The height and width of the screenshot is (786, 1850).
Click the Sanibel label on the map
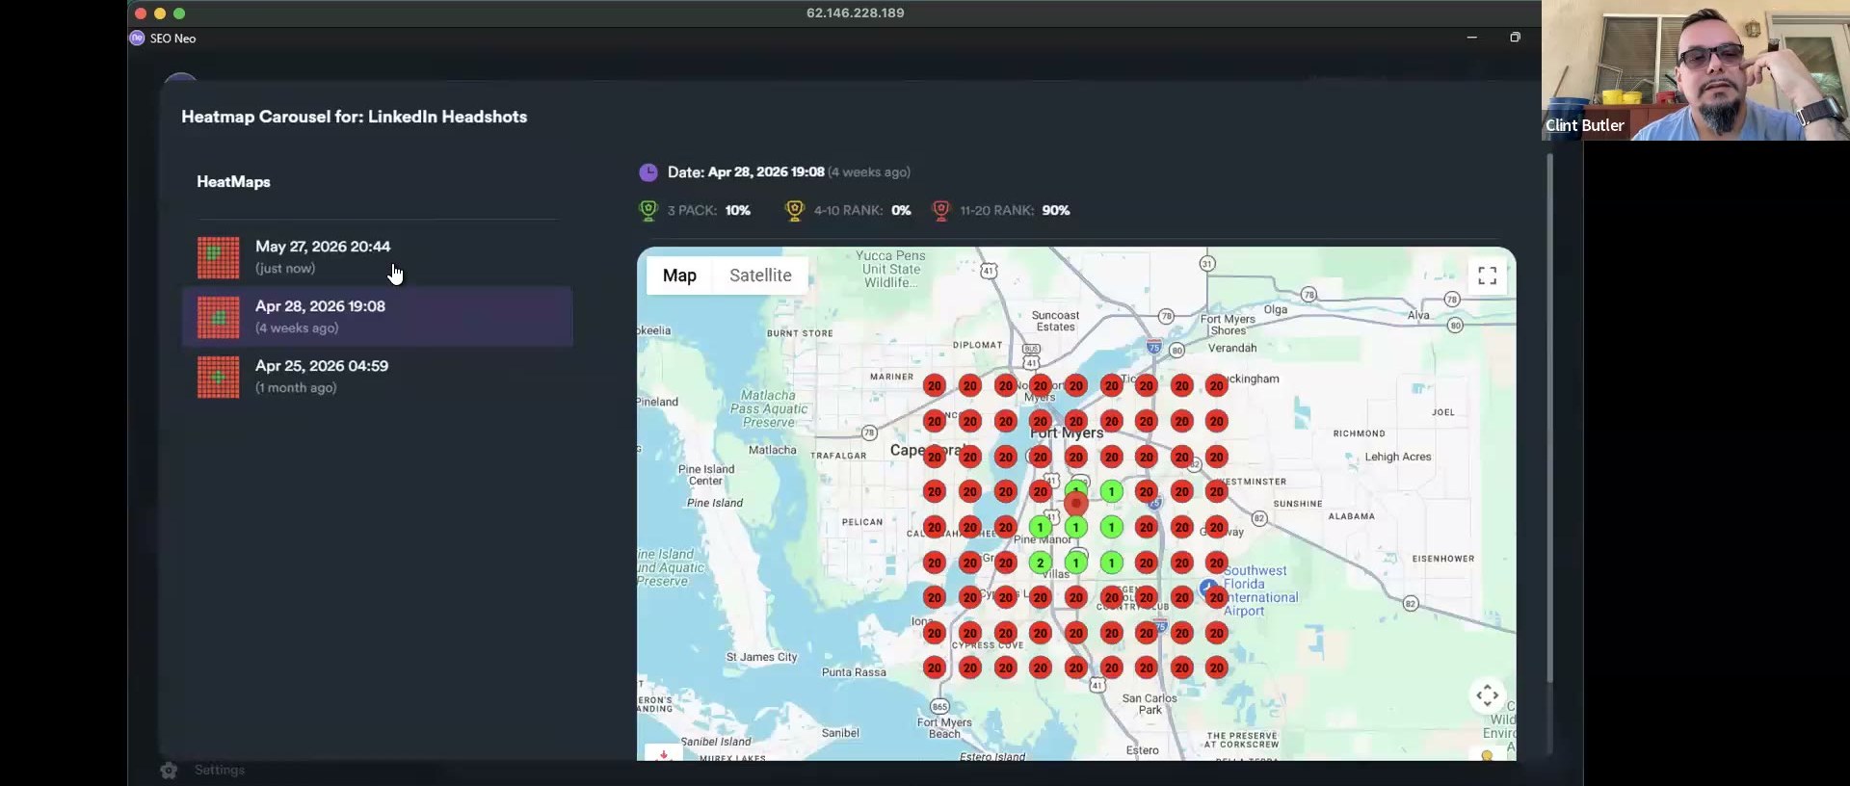[x=840, y=733]
